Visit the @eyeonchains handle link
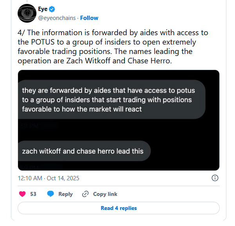The height and width of the screenshot is (226, 235). (56, 18)
